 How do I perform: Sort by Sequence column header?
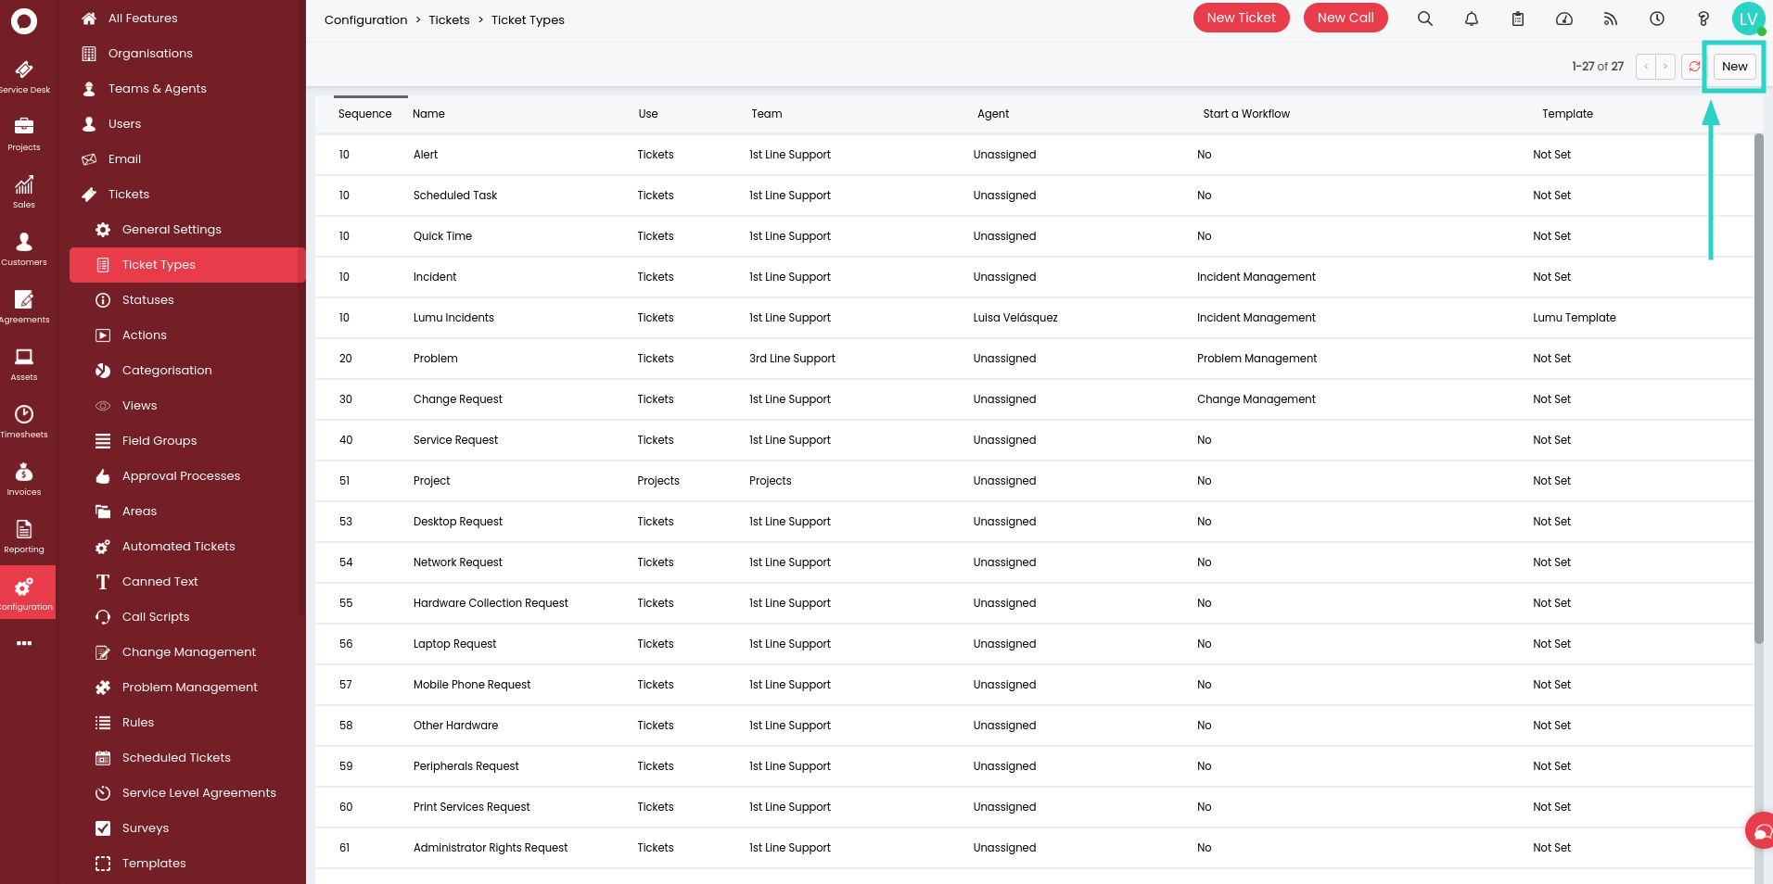(364, 114)
